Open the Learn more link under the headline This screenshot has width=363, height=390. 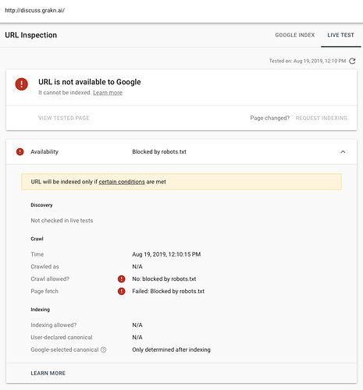click(108, 93)
